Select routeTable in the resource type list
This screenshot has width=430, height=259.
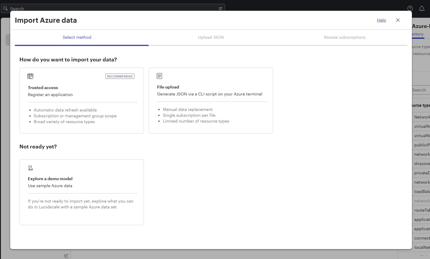[421, 210]
